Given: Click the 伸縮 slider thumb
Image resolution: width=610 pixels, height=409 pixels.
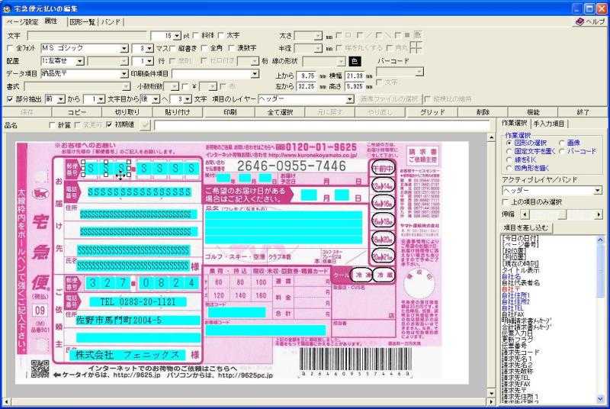Looking at the screenshot, I should point(562,215).
